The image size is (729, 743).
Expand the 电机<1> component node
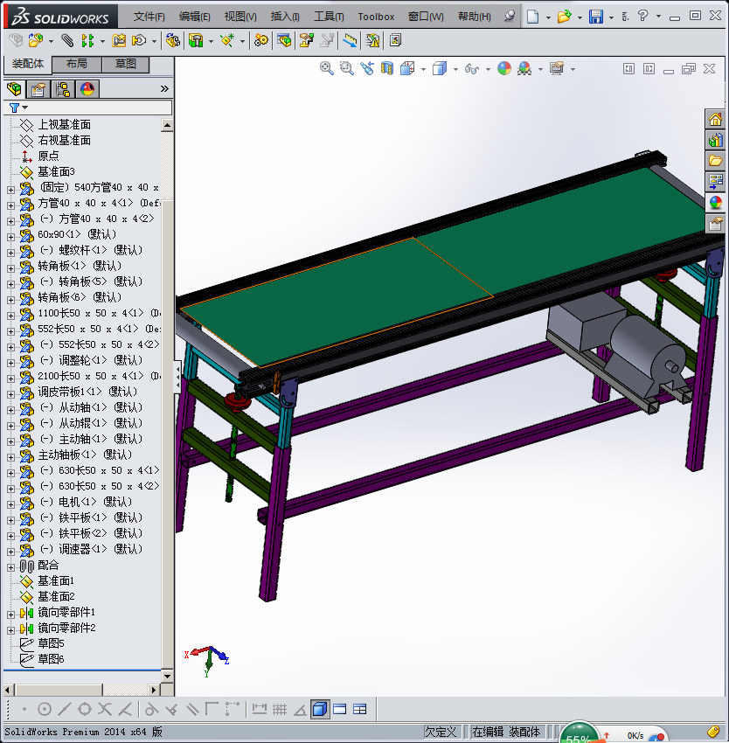coord(10,504)
